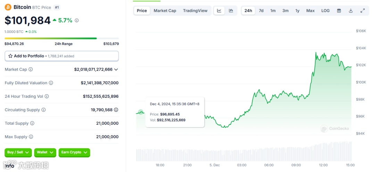The width and height of the screenshot is (375, 172).
Task: Switch to the Market Cap tab
Action: (165, 11)
